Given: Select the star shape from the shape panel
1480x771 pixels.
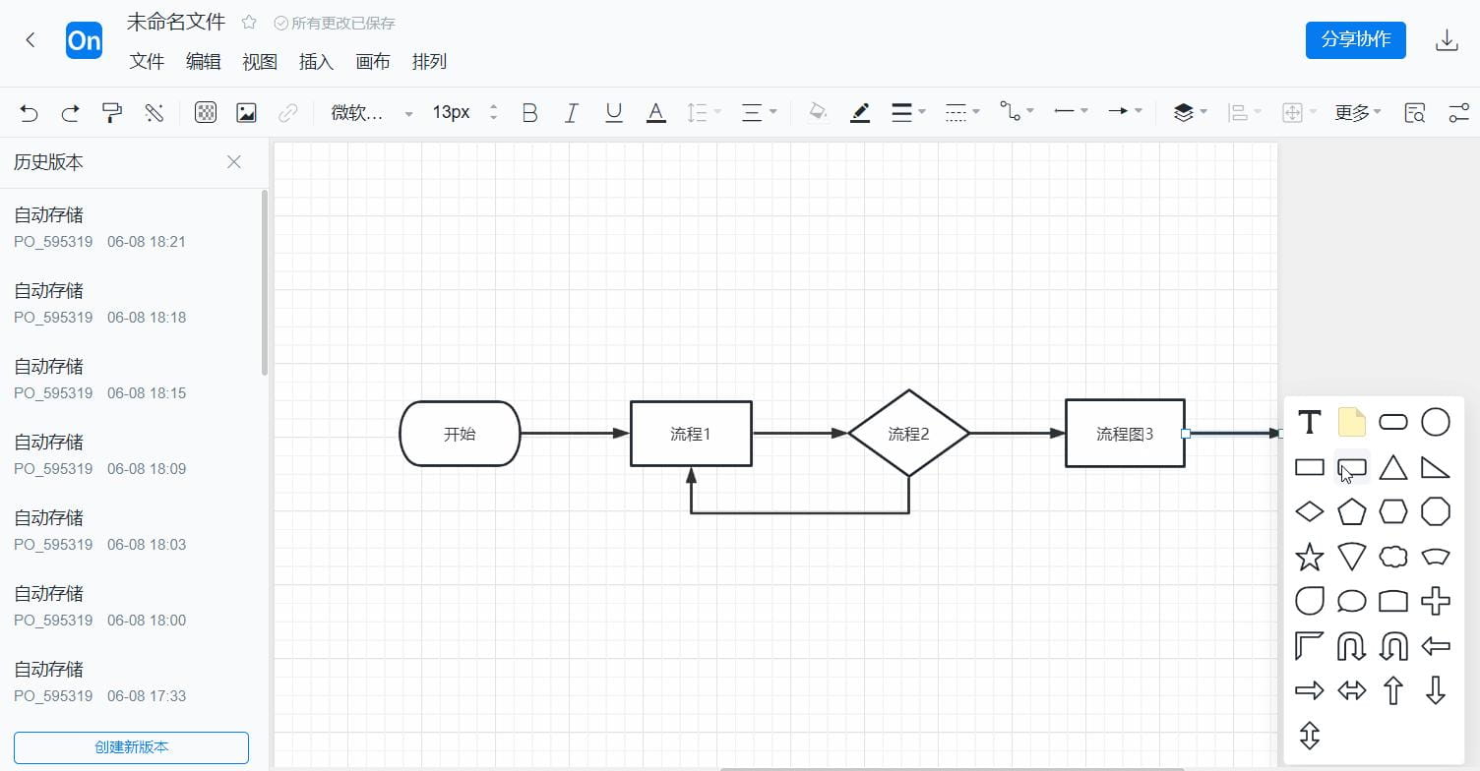Looking at the screenshot, I should click(x=1309, y=557).
